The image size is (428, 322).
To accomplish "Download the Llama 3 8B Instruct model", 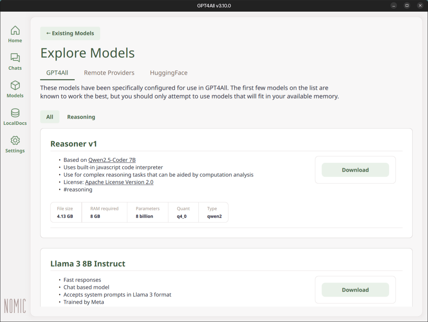I will (355, 290).
